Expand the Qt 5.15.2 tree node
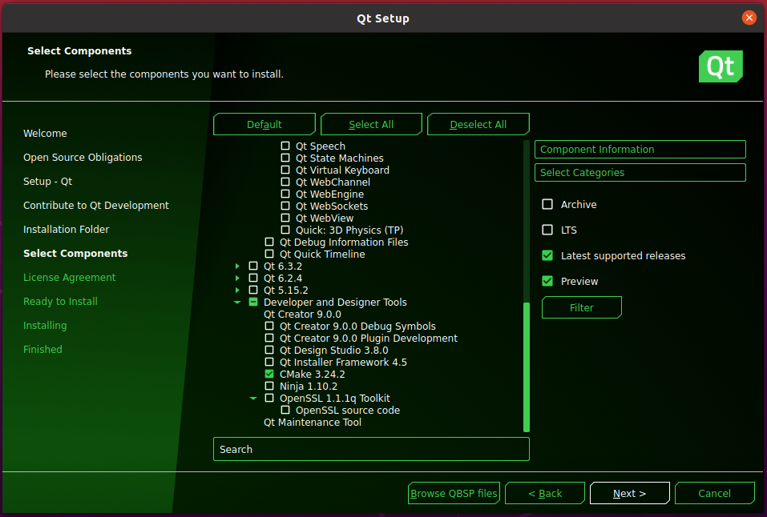The height and width of the screenshot is (517, 767). point(237,290)
